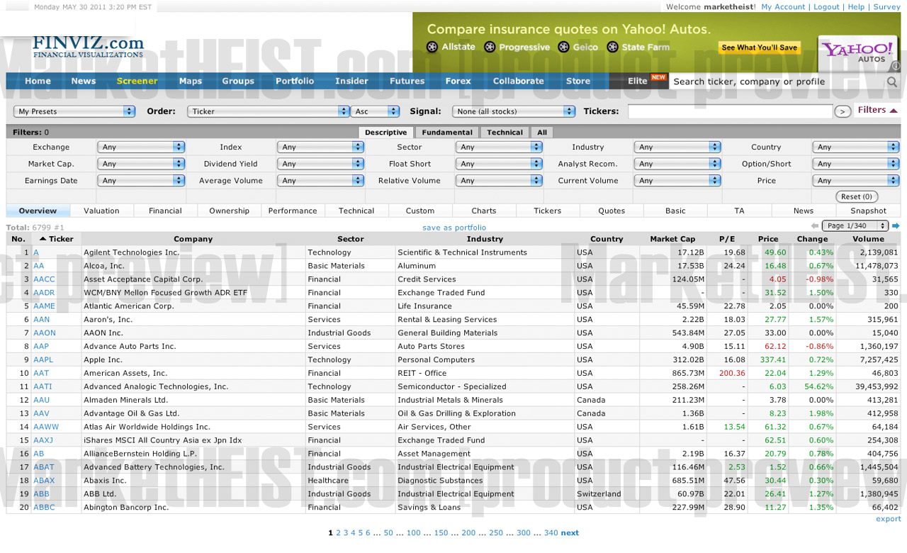Viewport: 907px width, 553px height.
Task: Open the Dividend Yield filter dropdown
Action: click(320, 164)
